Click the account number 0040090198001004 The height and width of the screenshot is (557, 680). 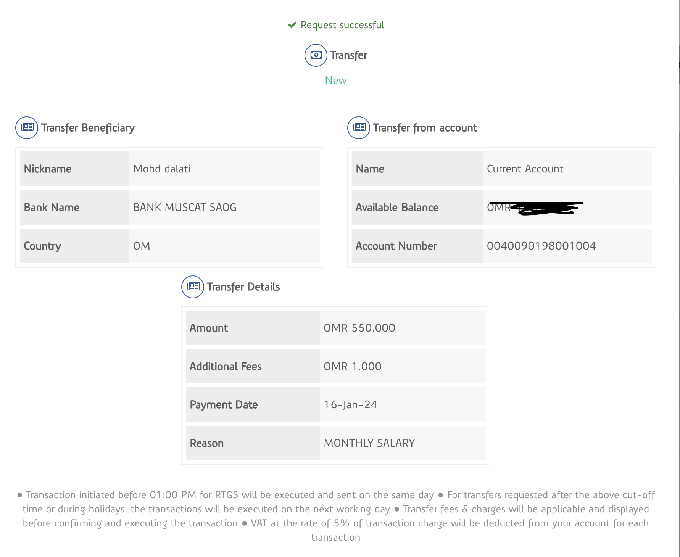coord(541,246)
